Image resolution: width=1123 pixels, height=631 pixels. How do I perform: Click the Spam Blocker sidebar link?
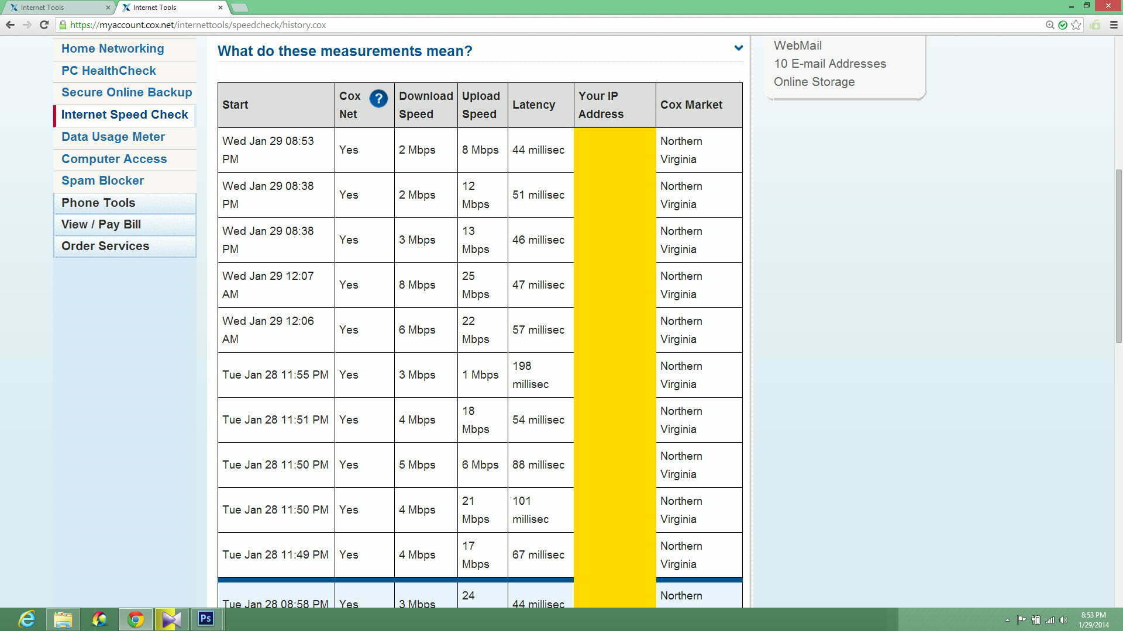pos(102,181)
